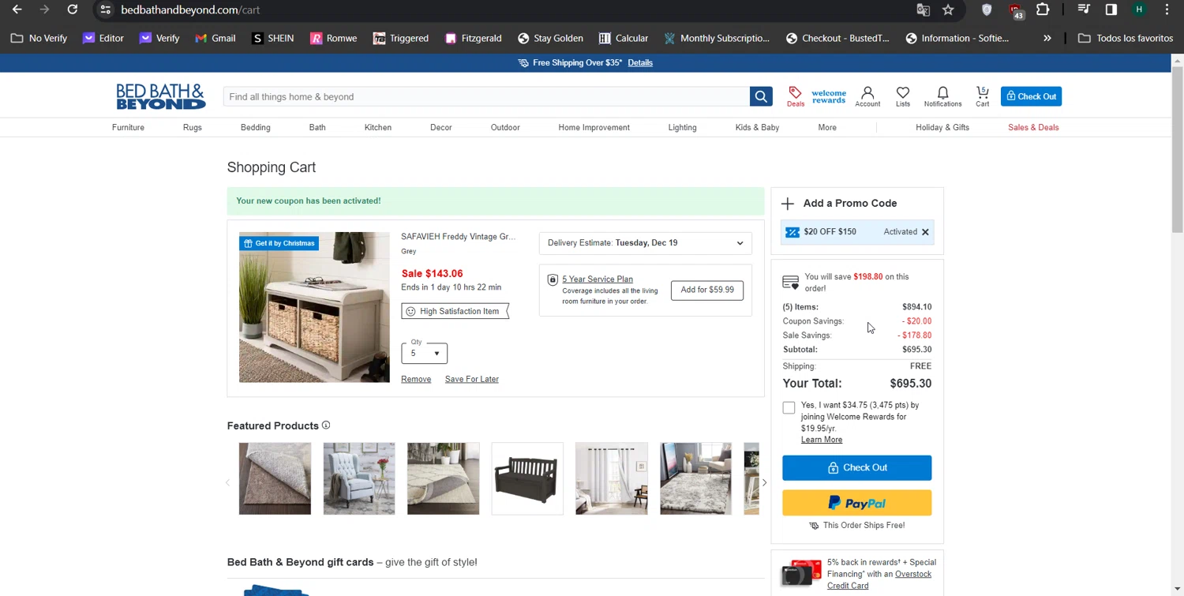Click the Bed Bath & Beyond logo
The width and height of the screenshot is (1184, 596).
pos(161,96)
